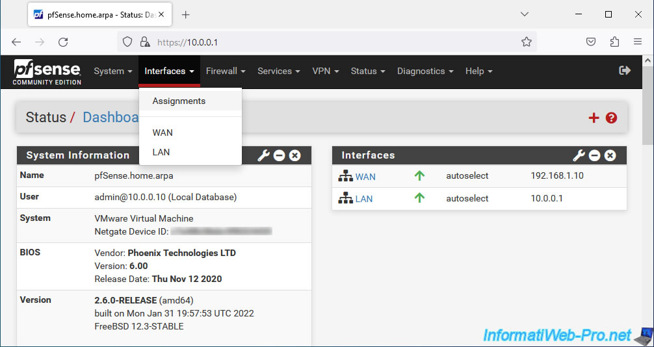The width and height of the screenshot is (654, 347).
Task: Click the VMware Virtual Machine text
Action: [x=144, y=218]
